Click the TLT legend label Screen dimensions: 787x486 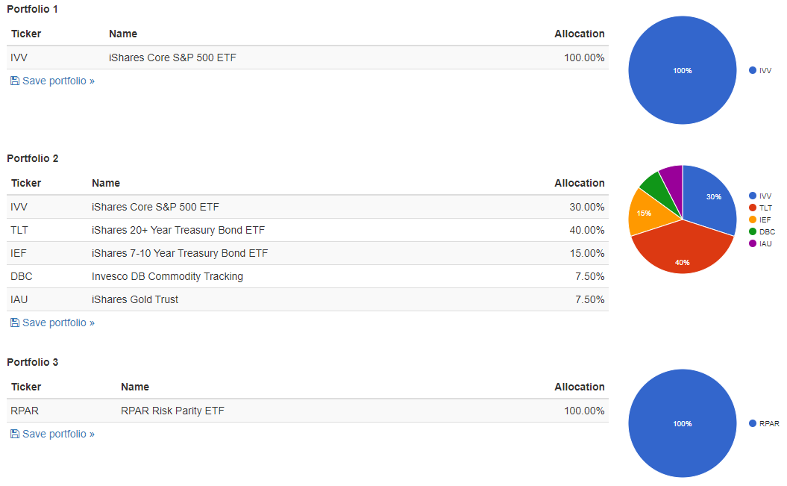pos(765,208)
